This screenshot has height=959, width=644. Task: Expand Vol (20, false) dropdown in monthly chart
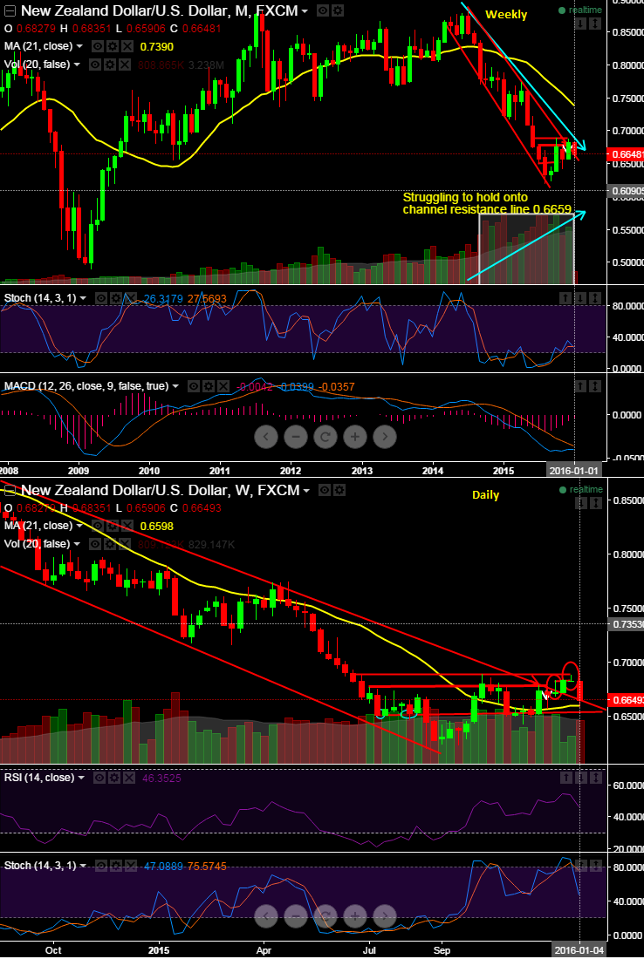click(x=77, y=65)
